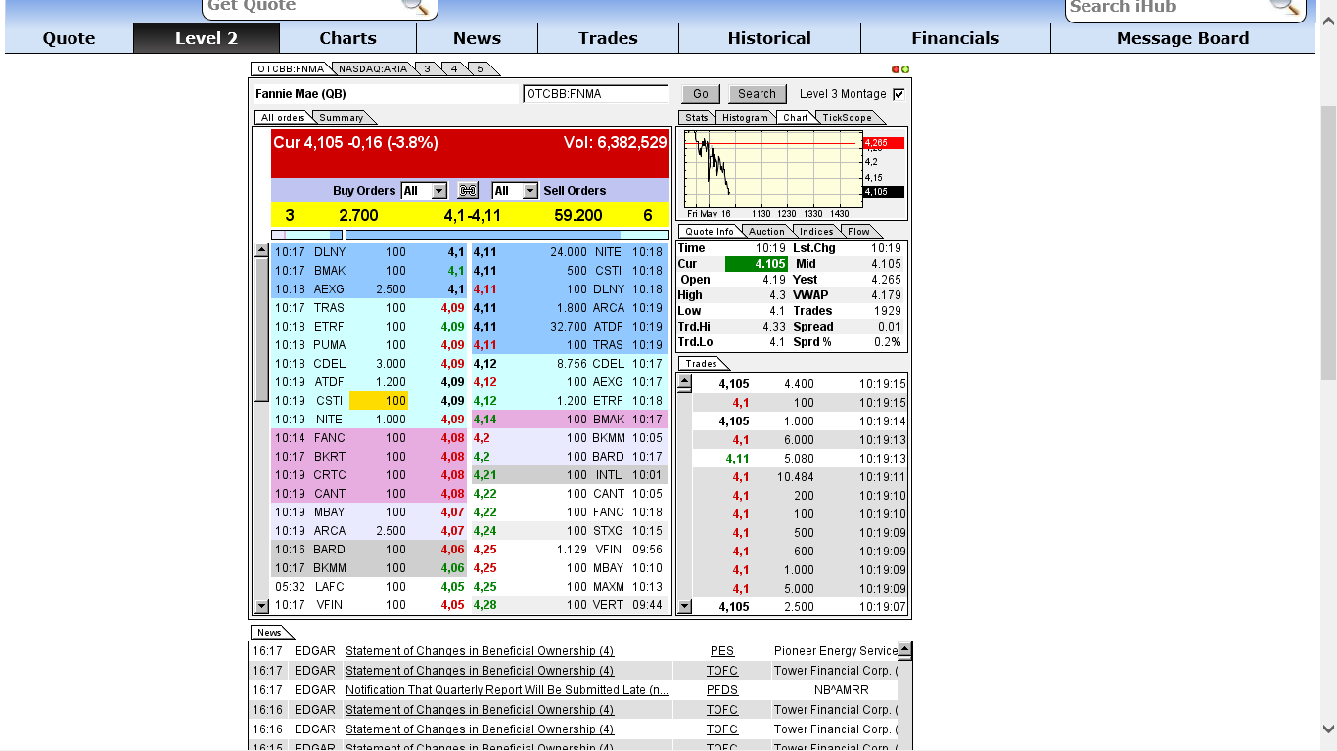Expand the Trades panel scrollbar down arrow
Viewport: 1337px width, 751px height.
(683, 607)
